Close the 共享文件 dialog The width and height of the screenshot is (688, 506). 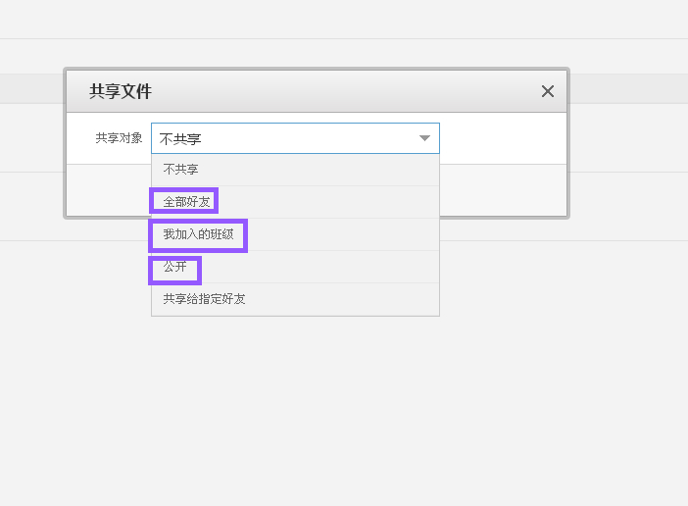pos(548,91)
